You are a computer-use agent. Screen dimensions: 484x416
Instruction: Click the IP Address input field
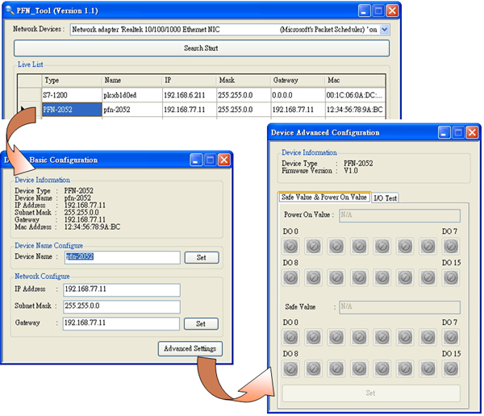pyautogui.click(x=123, y=290)
